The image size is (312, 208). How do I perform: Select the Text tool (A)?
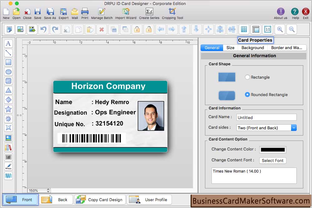coord(8,44)
